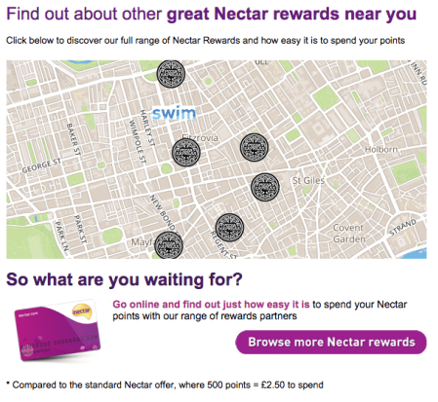438x402 pixels.
Task: Click the Pizza Express marker near Regent's Park
Action: point(171,74)
